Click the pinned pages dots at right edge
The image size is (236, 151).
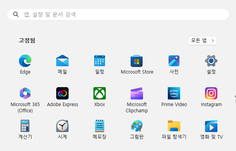click(x=235, y=98)
